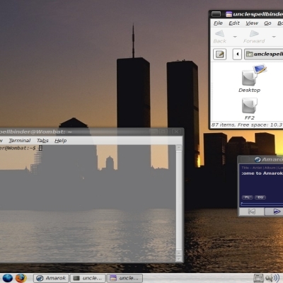Click the Amarok track position slider
Image resolution: width=283 pixels, height=283 pixels.
click(x=262, y=203)
